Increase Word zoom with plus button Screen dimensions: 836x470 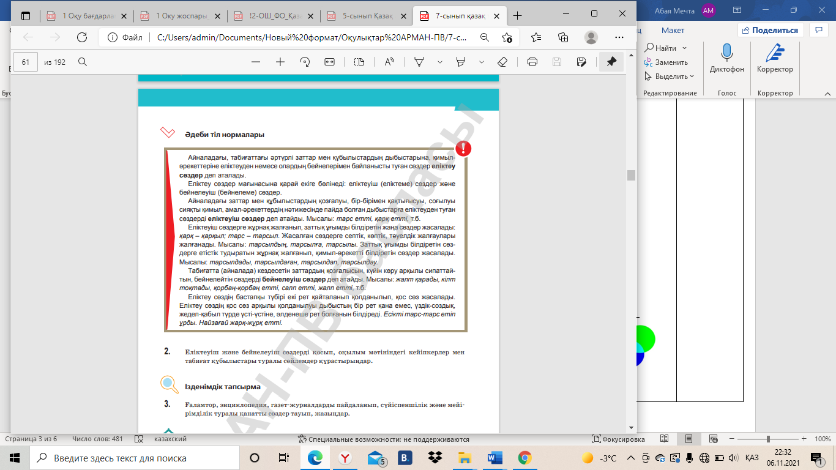point(805,439)
